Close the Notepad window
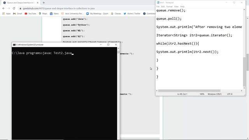The height and width of the screenshot is (140, 249). (242, 3)
